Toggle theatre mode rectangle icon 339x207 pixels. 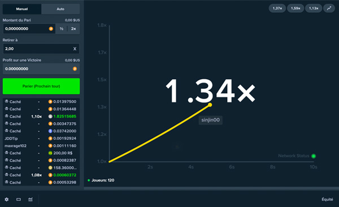(x=19, y=200)
